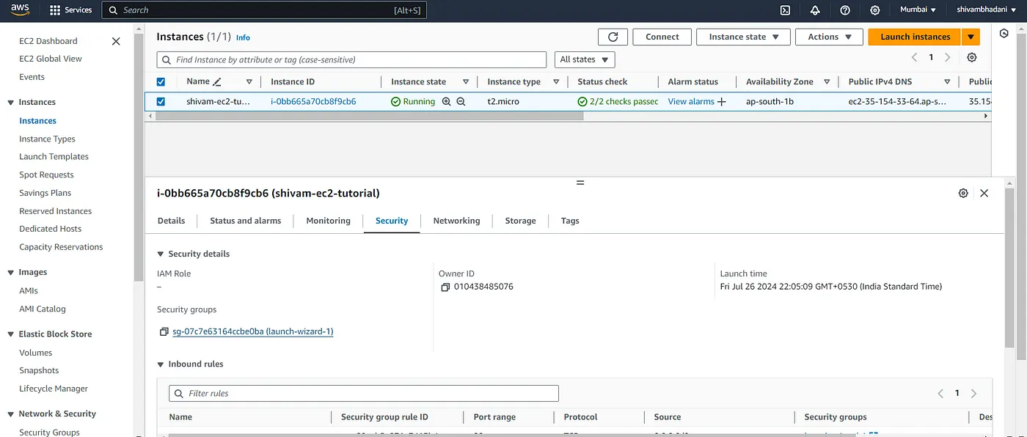Click the Find Instance search field

point(352,59)
